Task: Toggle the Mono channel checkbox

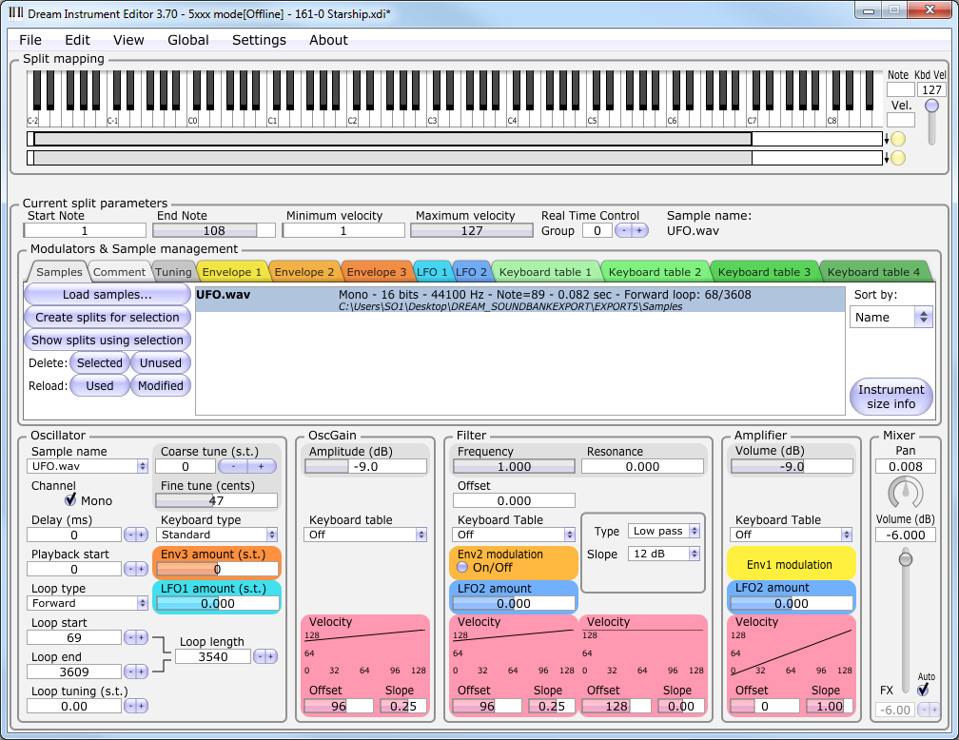Action: pyautogui.click(x=71, y=499)
